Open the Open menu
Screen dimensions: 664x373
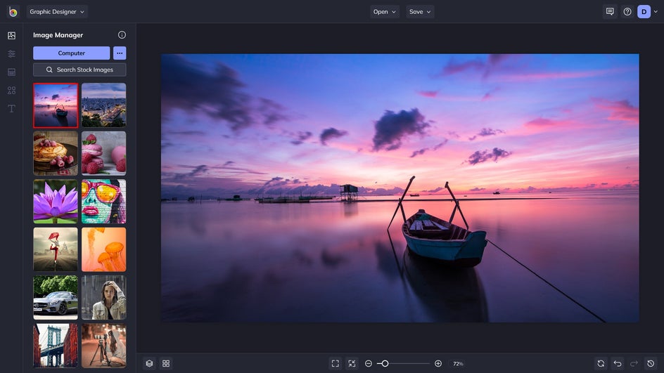(x=385, y=12)
